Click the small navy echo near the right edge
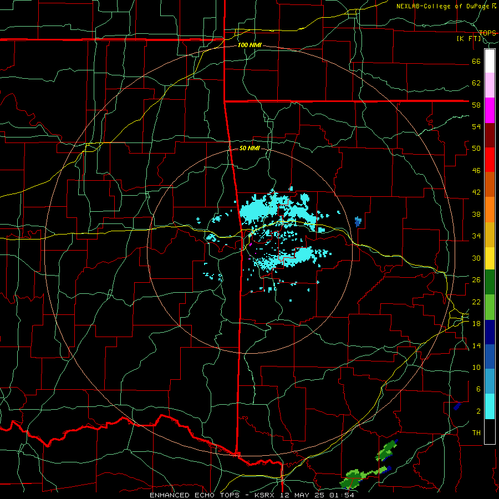 (x=457, y=406)
